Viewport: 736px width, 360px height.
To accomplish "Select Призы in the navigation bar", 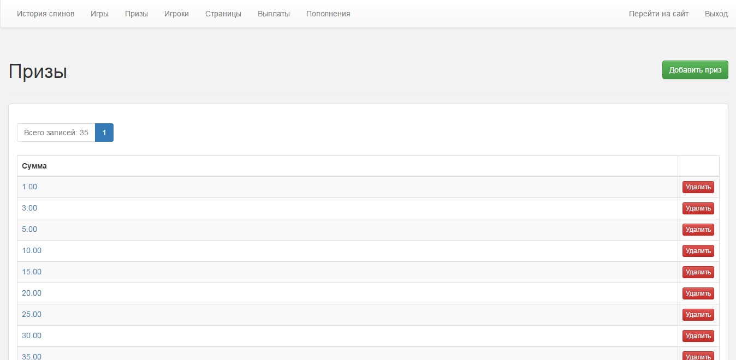I will [136, 14].
